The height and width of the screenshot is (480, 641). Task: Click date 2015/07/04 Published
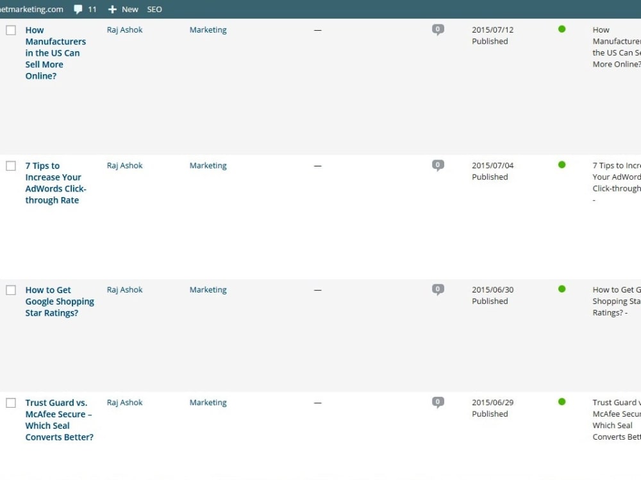click(x=492, y=171)
